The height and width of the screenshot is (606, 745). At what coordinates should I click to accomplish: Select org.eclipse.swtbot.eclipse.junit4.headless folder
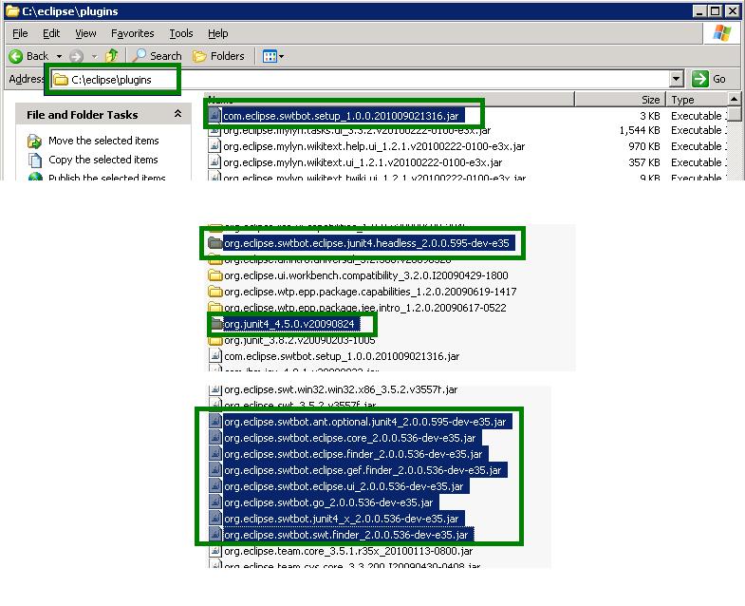pyautogui.click(x=366, y=243)
